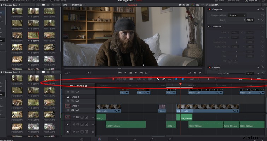Viewport: 267px width, 141px height.
Task: Add a flag with the blue flag icon
Action: [176, 79]
